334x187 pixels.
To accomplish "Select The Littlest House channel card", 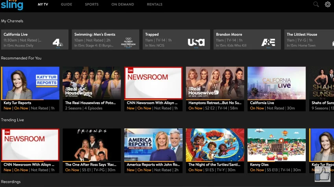I will [309, 40].
